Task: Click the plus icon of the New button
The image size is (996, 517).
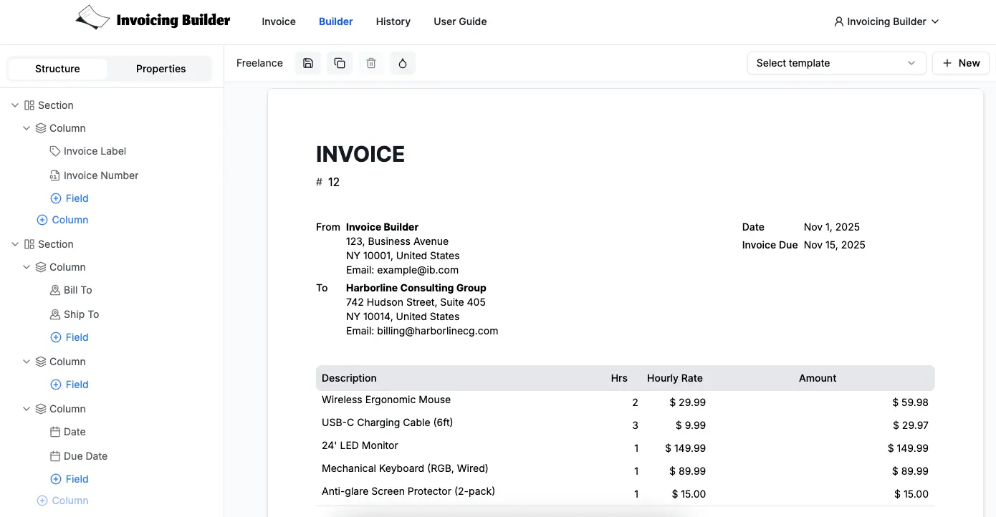Action: [x=947, y=63]
